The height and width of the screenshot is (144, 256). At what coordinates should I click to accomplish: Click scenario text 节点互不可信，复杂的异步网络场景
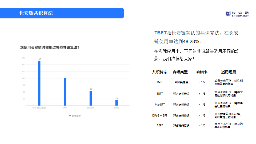(229, 125)
